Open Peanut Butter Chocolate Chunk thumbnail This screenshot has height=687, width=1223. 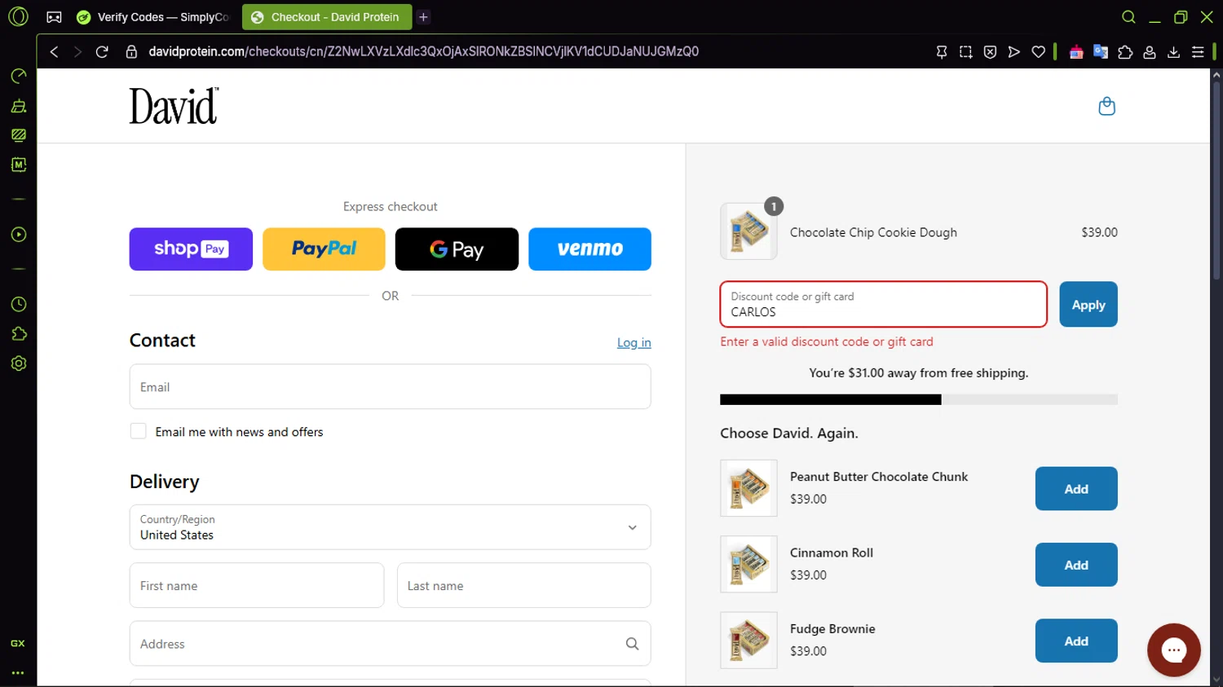click(748, 488)
